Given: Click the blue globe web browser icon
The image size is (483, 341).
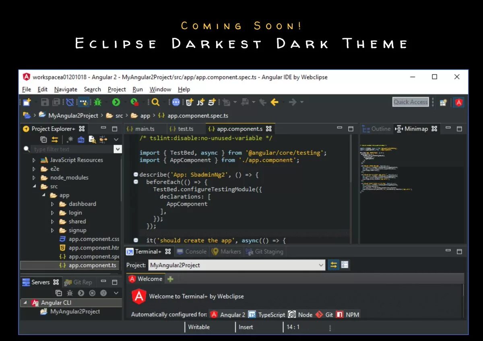Looking at the screenshot, I should [176, 102].
